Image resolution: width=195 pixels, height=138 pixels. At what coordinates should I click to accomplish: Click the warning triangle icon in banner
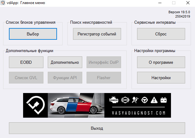tap(154, 100)
